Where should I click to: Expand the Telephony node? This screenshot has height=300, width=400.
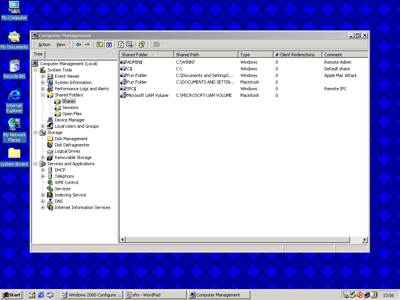click(x=43, y=176)
